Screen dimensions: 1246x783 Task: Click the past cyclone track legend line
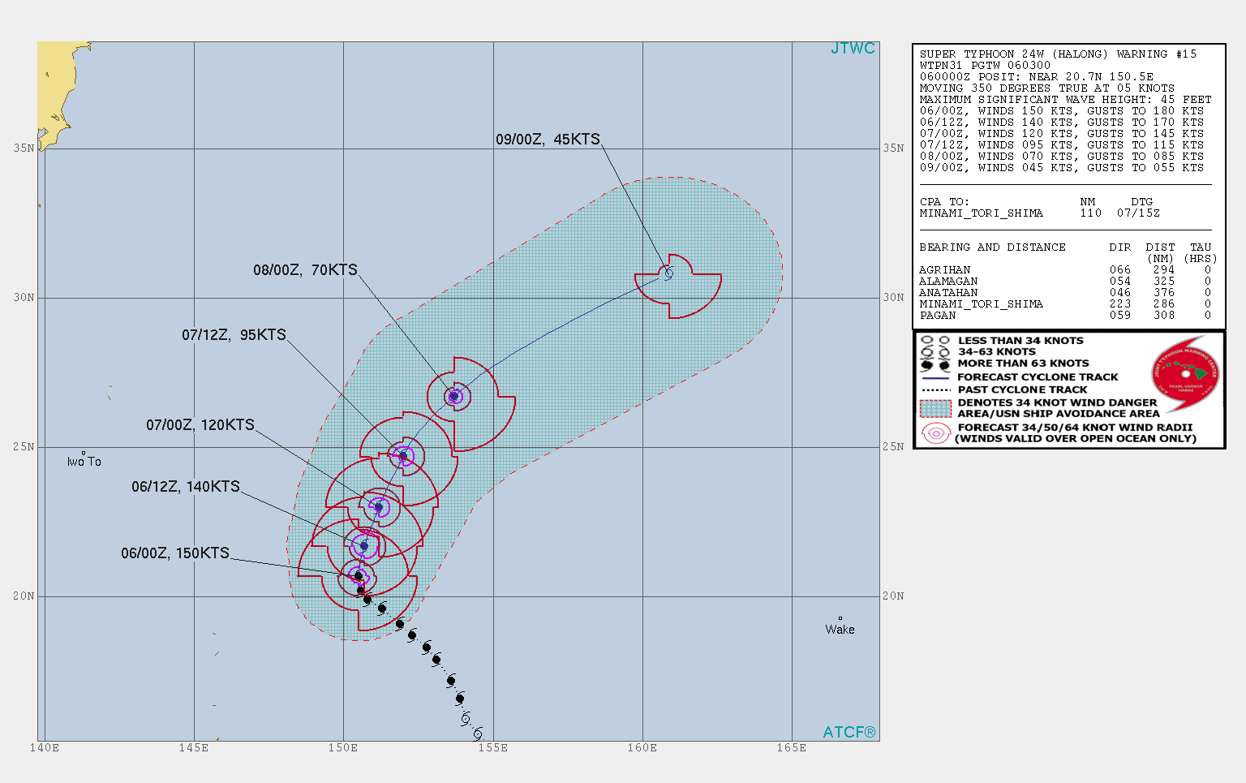pyautogui.click(x=935, y=390)
